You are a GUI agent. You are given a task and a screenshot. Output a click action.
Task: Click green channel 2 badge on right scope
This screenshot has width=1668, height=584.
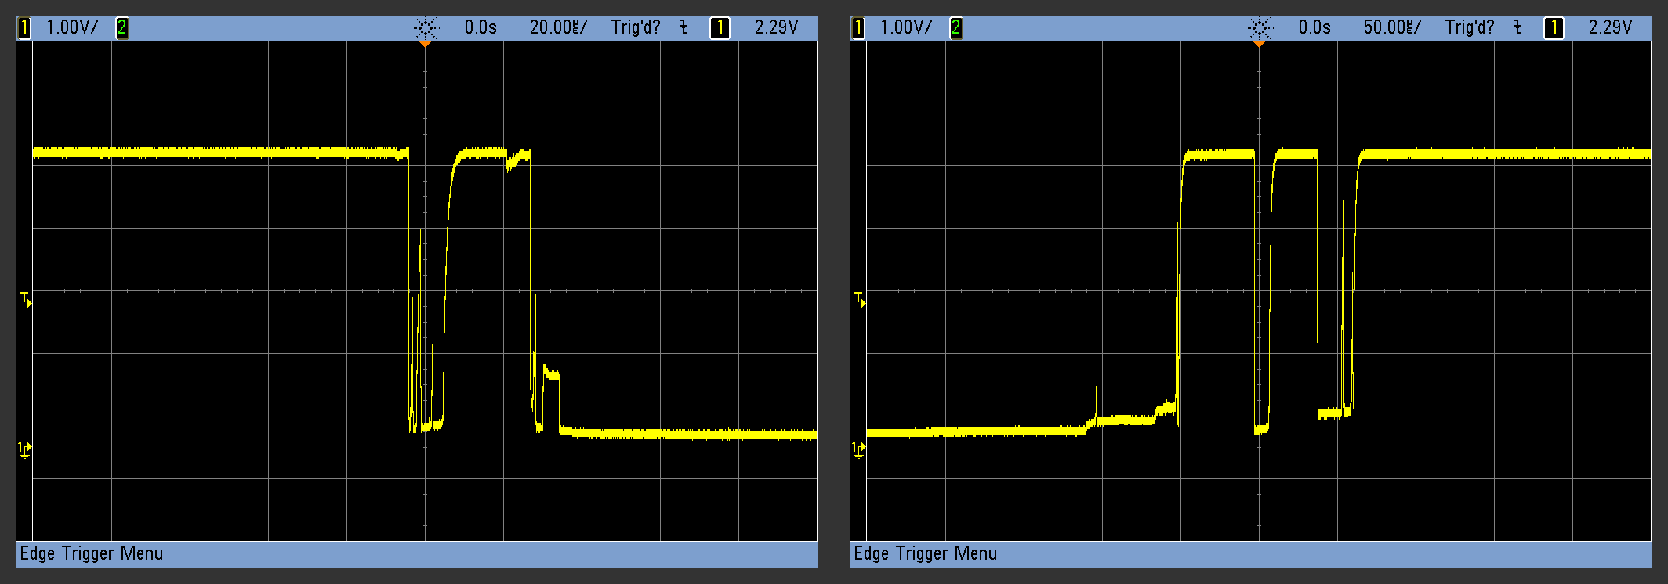(956, 28)
